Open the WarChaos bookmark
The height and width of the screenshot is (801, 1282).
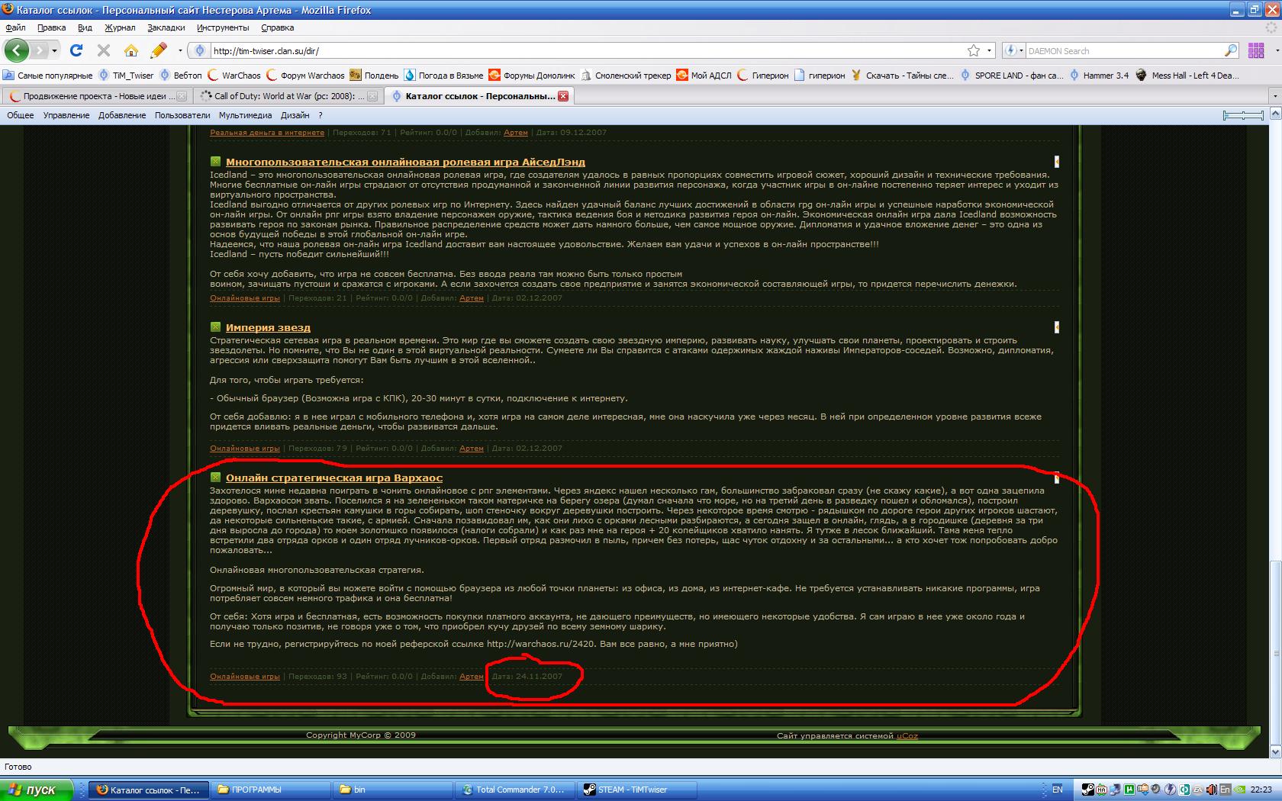tap(234, 76)
